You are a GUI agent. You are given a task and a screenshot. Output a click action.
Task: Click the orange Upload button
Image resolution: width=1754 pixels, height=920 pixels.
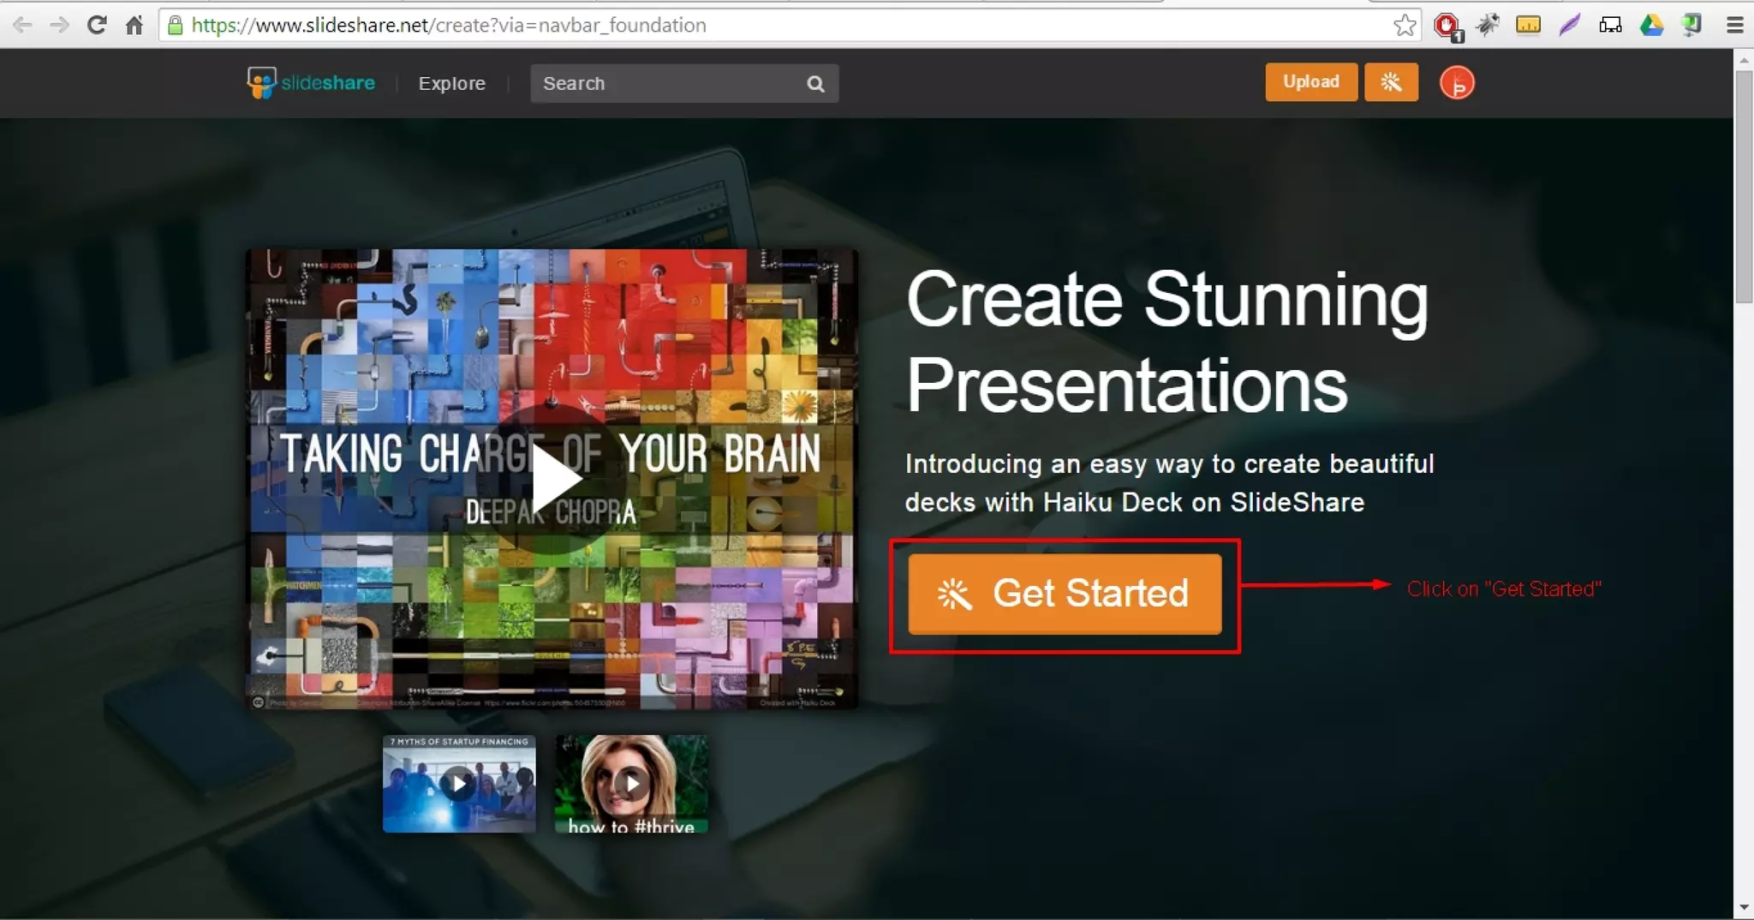[x=1311, y=82]
